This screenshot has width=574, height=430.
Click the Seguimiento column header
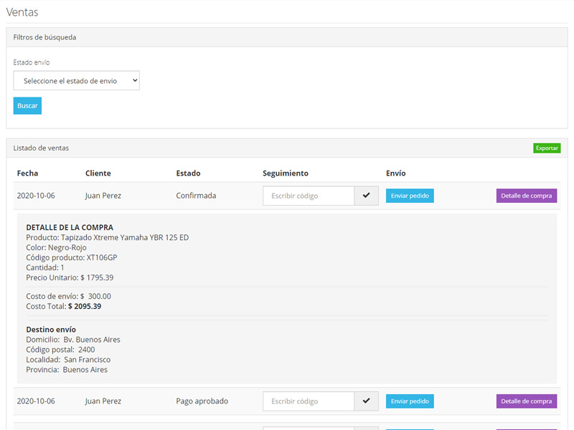coord(286,173)
